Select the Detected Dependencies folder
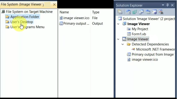This screenshot has height=99, width=177. 150,44
